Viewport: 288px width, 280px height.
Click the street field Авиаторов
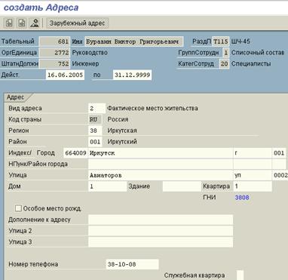point(161,175)
